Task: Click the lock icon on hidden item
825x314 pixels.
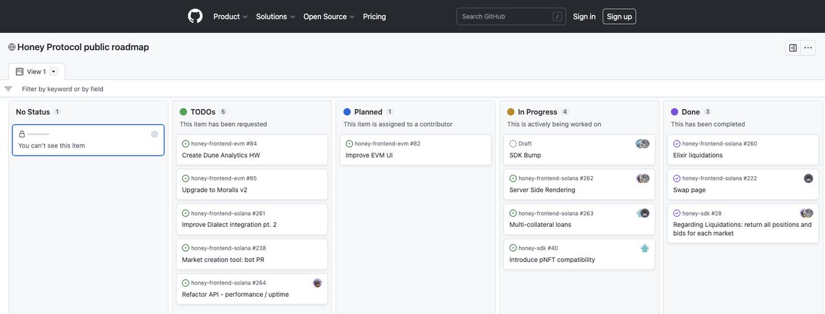Action: click(x=22, y=134)
